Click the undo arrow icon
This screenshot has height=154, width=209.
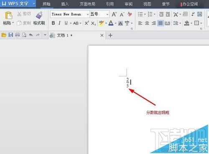(31, 35)
